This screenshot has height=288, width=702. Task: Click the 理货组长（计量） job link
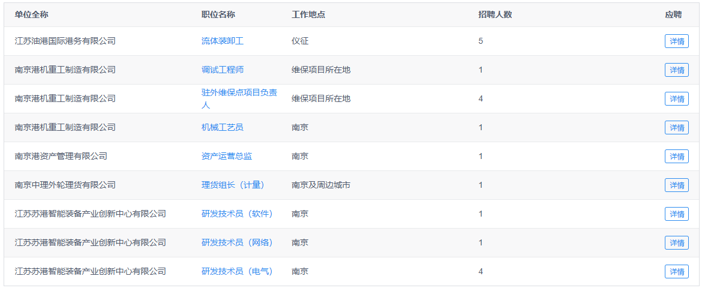(x=233, y=185)
